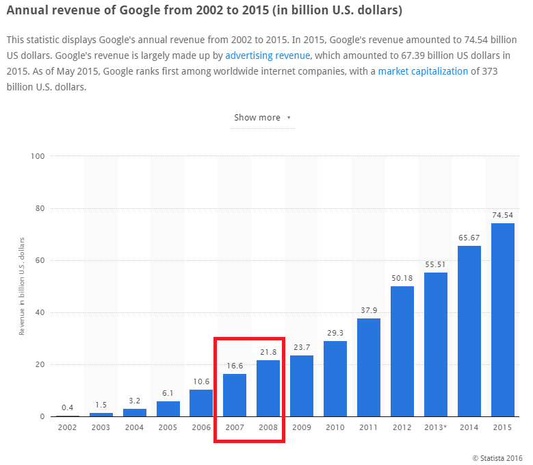Click the 3.2 data label
The height and width of the screenshot is (465, 533).
click(135, 401)
